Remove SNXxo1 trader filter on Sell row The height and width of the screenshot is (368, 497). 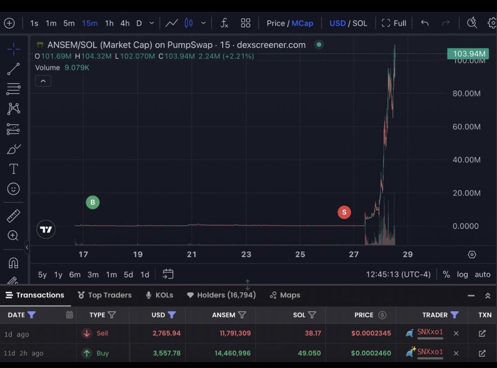tap(456, 333)
